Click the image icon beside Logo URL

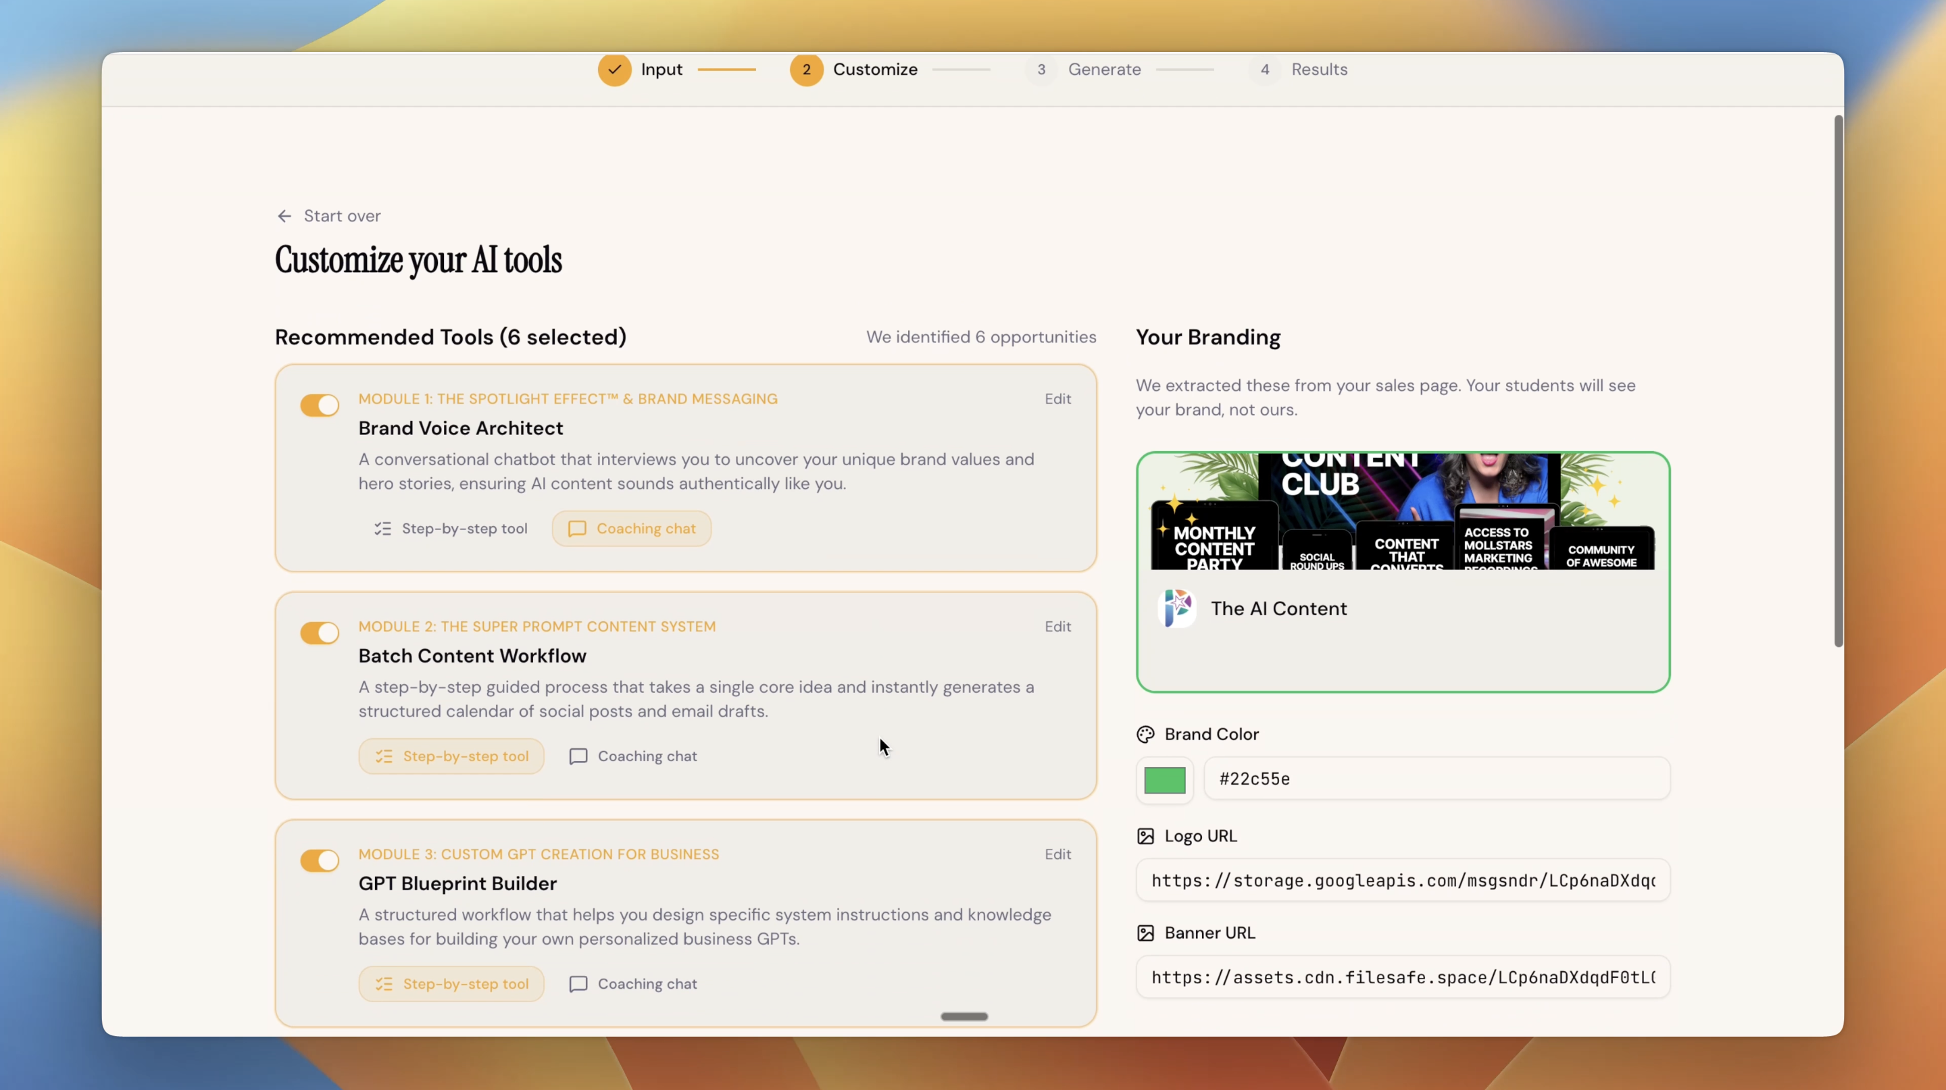(1144, 835)
